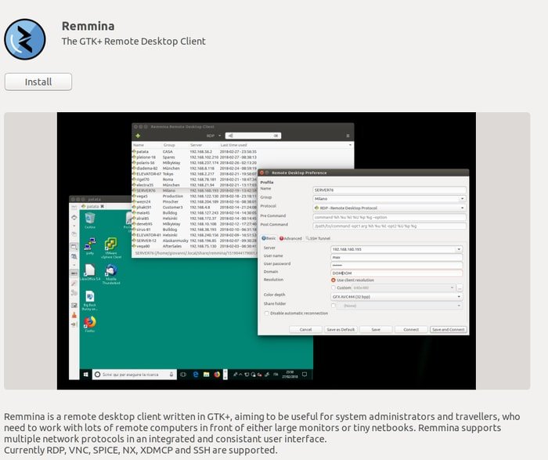This screenshot has height=460, width=548.
Task: Click the Windows taskbar search box
Action: 134,375
